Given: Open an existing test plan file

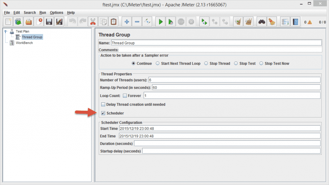Looking at the screenshot, I should [29, 22].
